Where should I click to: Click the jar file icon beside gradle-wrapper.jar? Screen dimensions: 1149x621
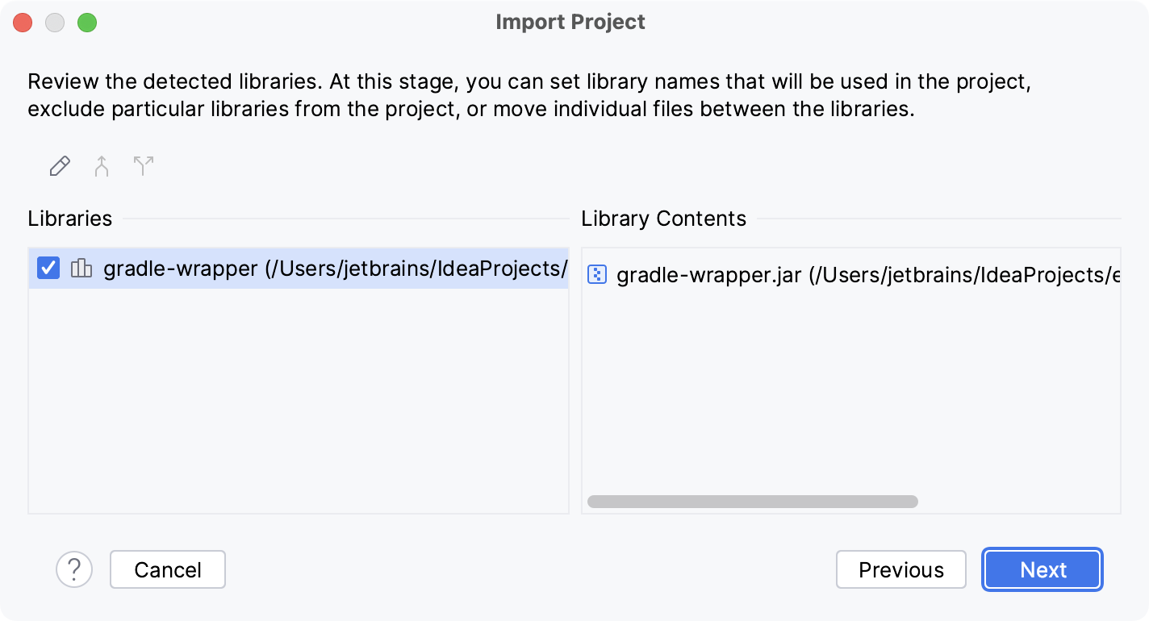click(595, 275)
